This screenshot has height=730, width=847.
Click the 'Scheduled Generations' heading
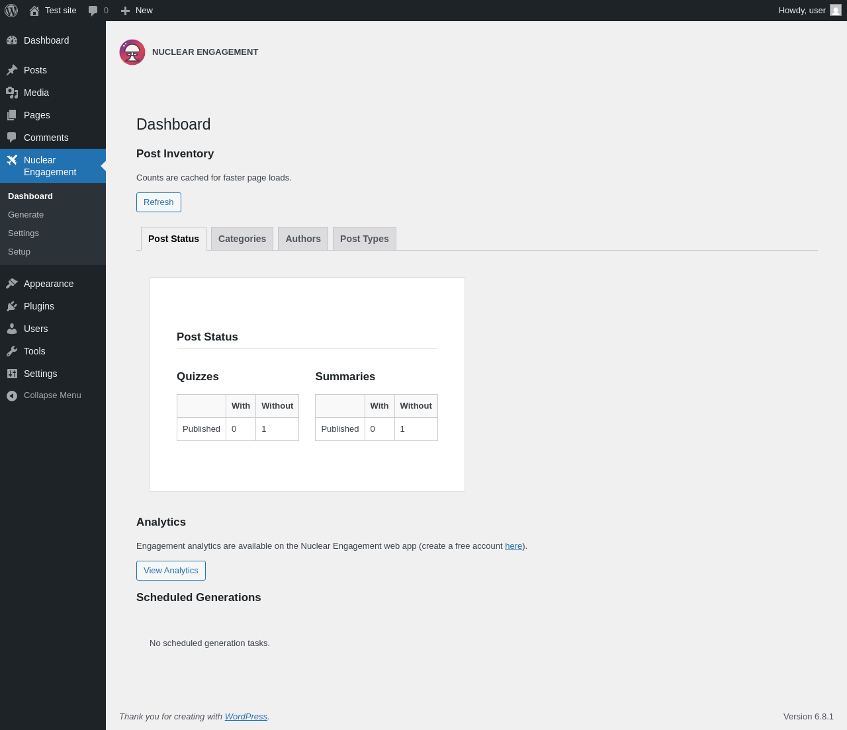coord(199,598)
